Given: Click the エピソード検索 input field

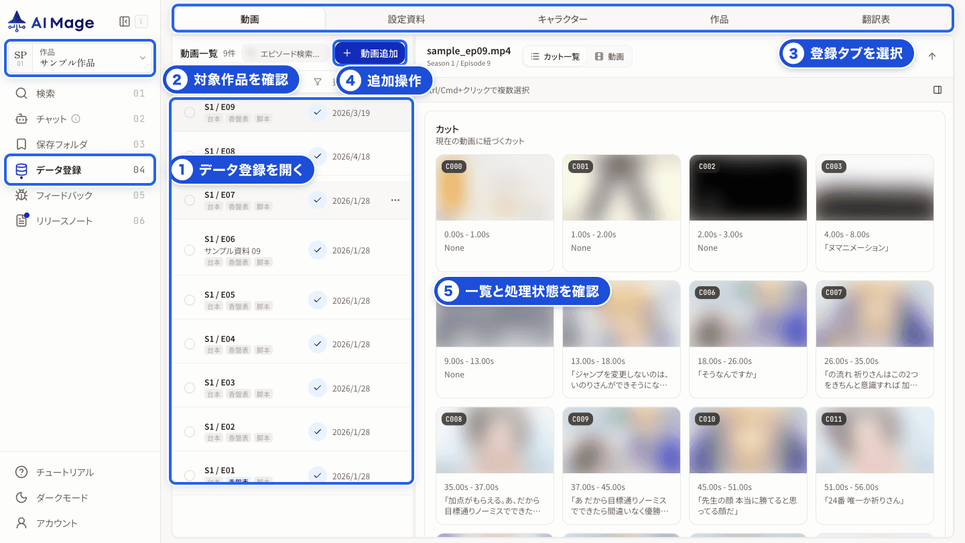Looking at the screenshot, I should coord(285,54).
